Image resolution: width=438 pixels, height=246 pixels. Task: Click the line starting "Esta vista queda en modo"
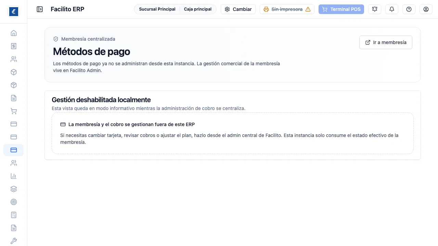coord(149,108)
